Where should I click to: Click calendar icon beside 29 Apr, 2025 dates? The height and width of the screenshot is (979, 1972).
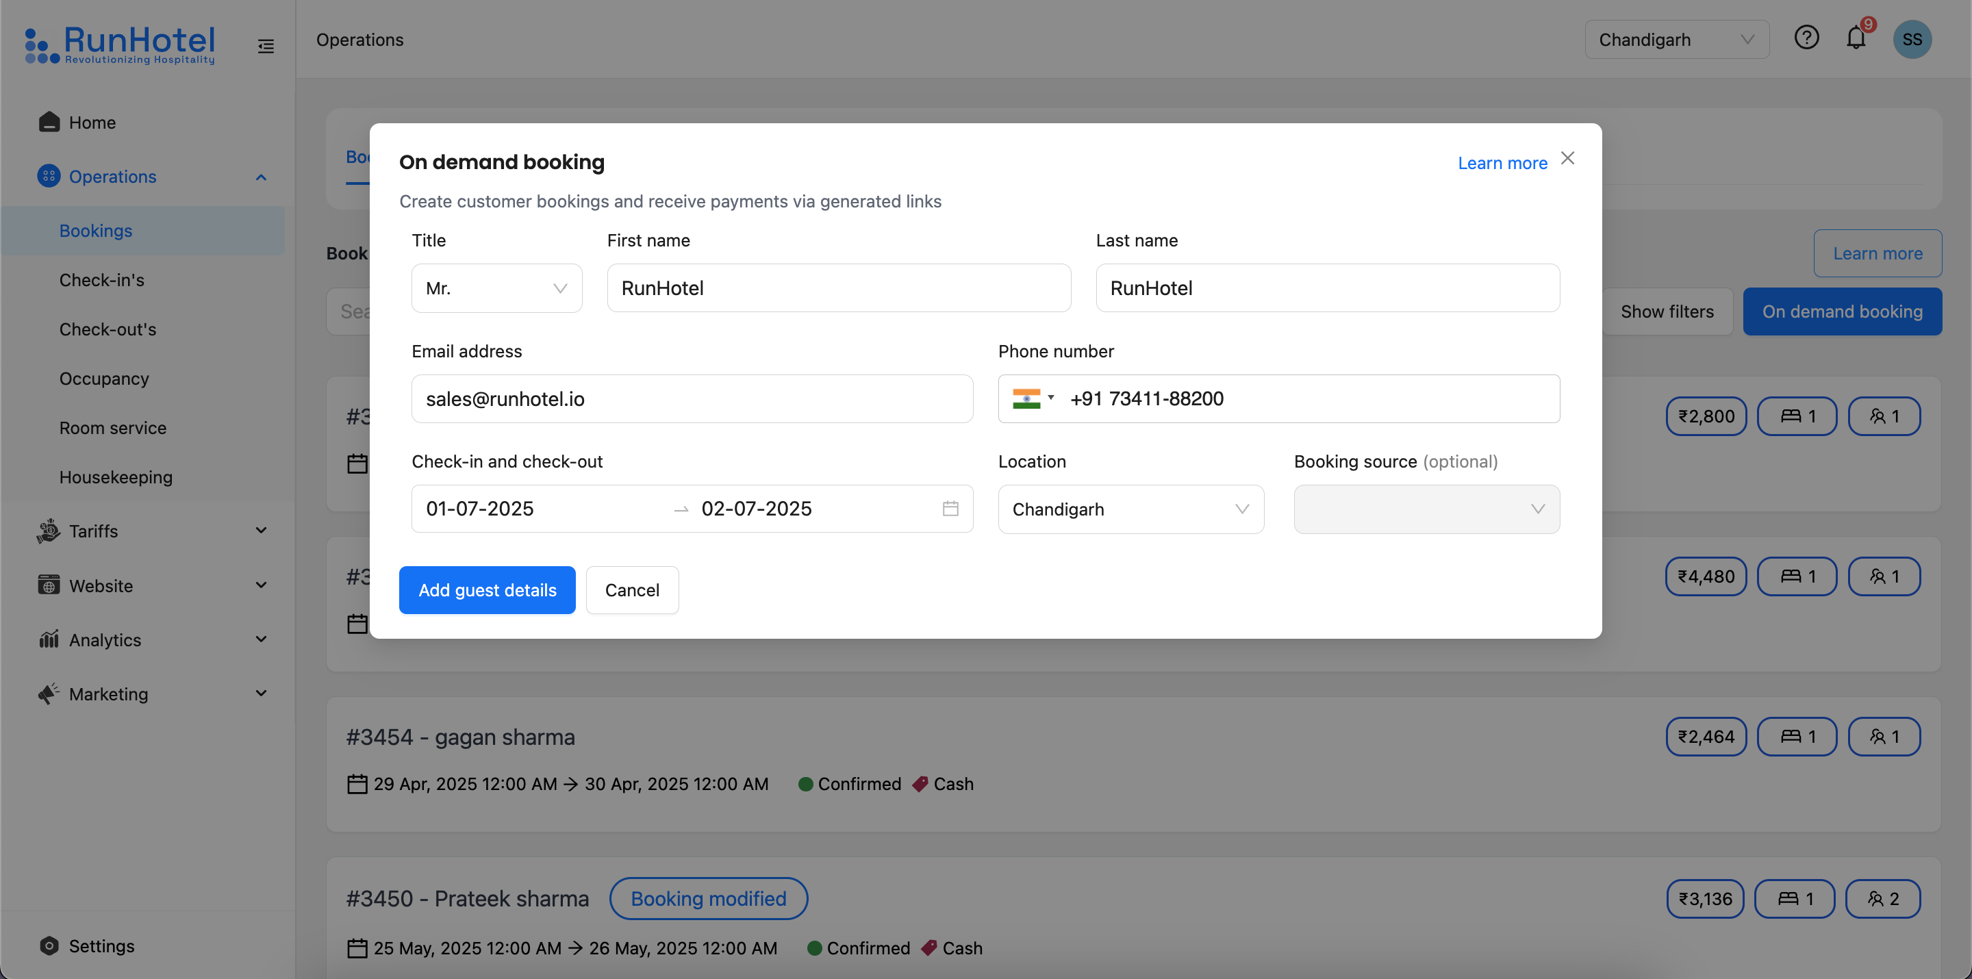click(x=357, y=784)
